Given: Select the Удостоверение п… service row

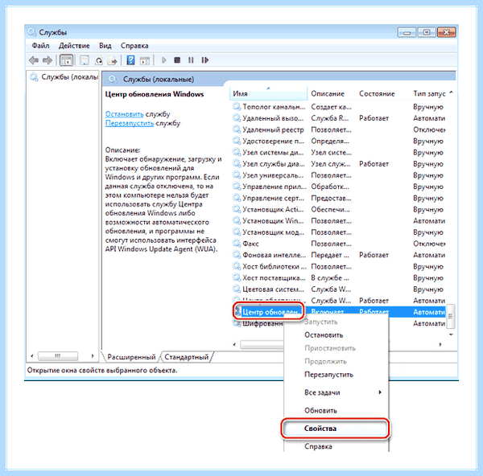Looking at the screenshot, I should pyautogui.click(x=339, y=141).
